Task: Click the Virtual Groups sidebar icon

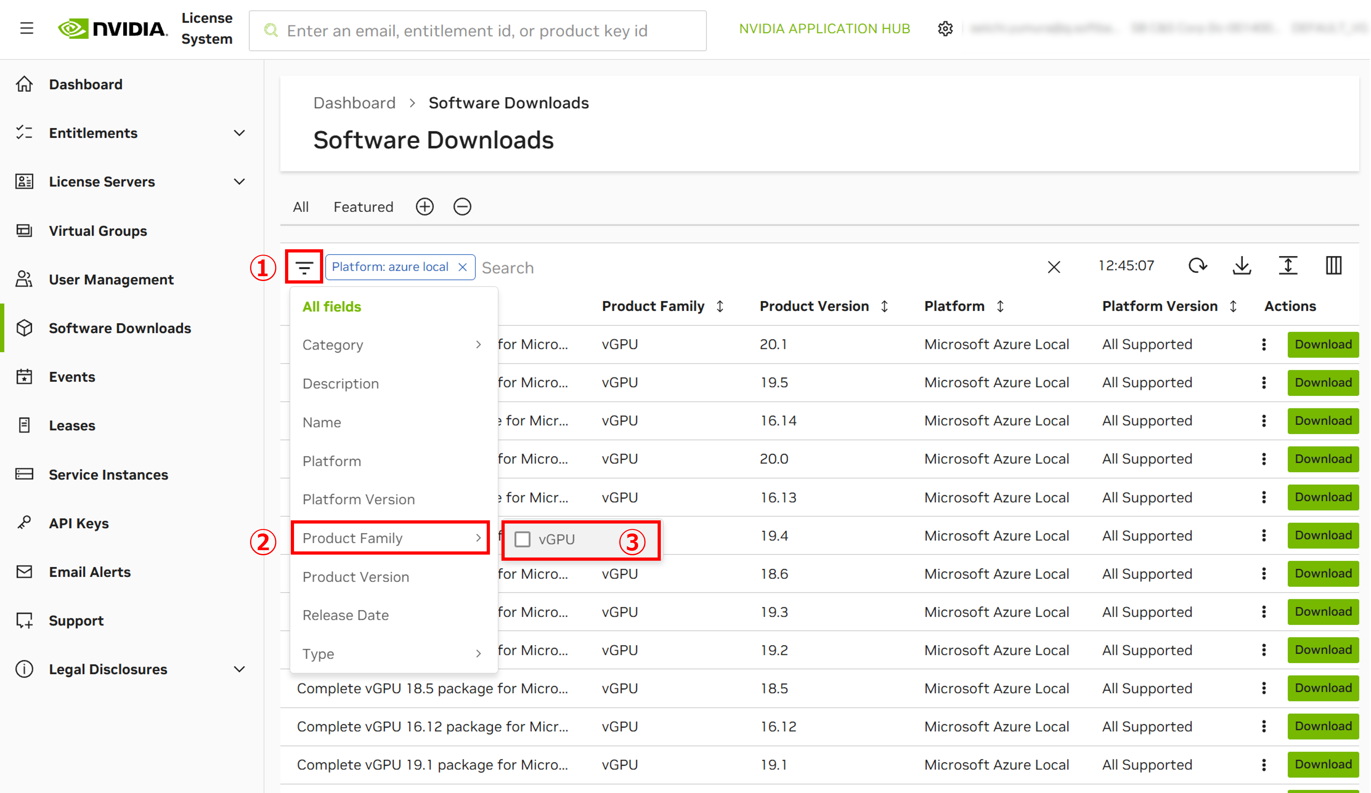Action: (x=24, y=230)
